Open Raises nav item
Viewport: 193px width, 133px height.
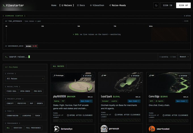(67, 5)
